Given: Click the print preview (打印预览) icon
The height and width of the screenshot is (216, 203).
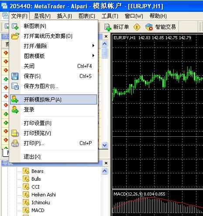Looking at the screenshot, I should click(x=15, y=133).
